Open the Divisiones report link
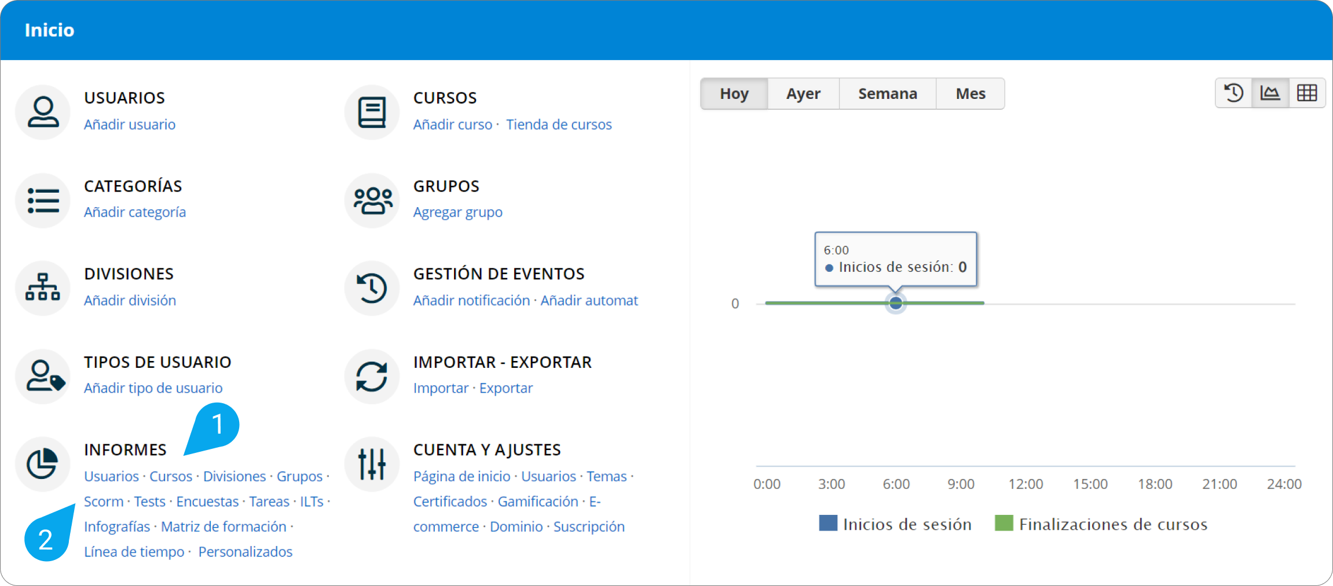Image resolution: width=1333 pixels, height=586 pixels. click(235, 476)
